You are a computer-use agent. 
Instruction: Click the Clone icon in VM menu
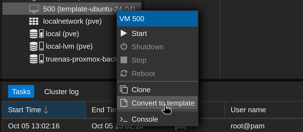click(x=124, y=90)
